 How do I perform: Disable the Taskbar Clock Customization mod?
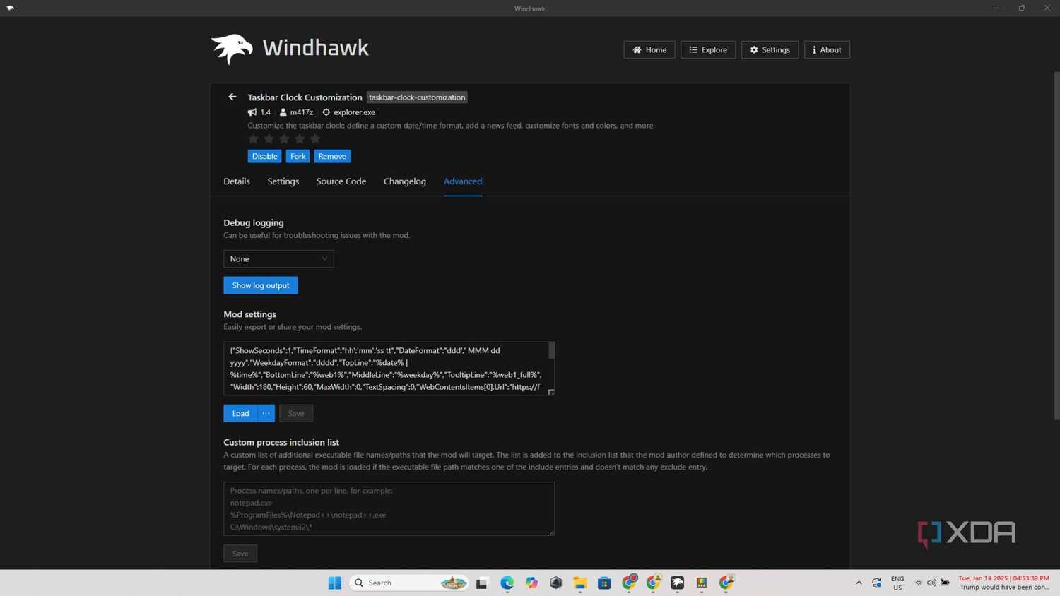pyautogui.click(x=264, y=156)
